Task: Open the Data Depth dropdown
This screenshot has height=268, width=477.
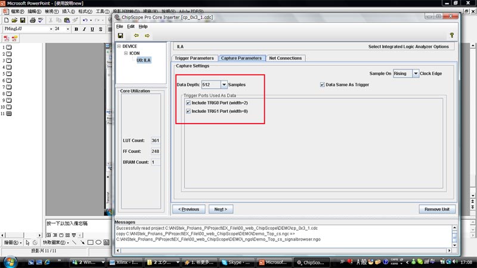Action: point(224,85)
